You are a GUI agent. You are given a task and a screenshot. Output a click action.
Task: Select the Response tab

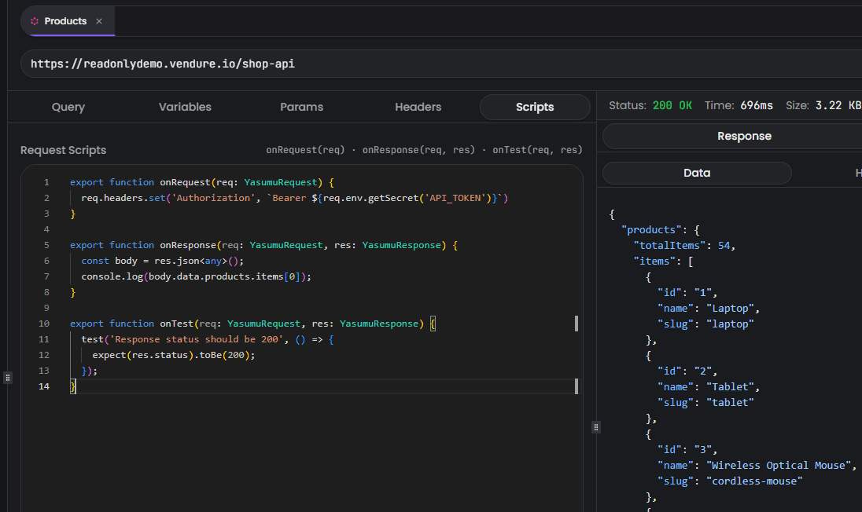pyautogui.click(x=744, y=136)
